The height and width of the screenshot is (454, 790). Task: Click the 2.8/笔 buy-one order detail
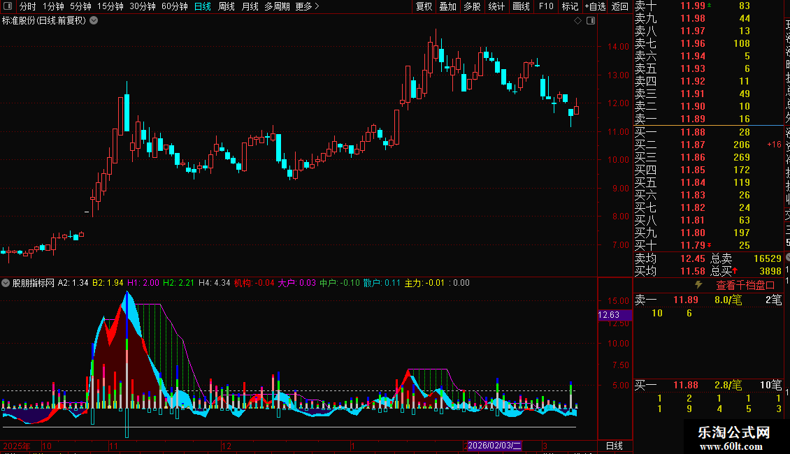pyautogui.click(x=728, y=386)
